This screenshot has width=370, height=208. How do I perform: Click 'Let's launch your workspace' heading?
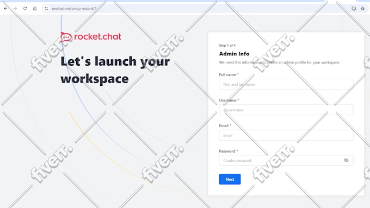115,70
